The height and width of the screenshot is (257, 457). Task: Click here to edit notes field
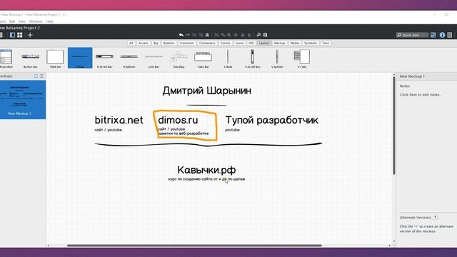tap(421, 95)
